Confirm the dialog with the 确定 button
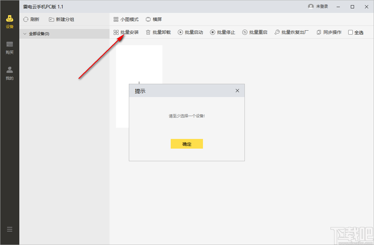This screenshot has width=374, height=245. pos(187,144)
